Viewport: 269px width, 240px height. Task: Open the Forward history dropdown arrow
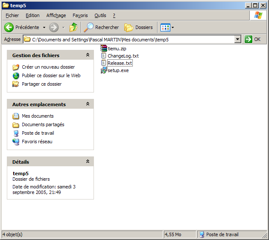coord(64,27)
